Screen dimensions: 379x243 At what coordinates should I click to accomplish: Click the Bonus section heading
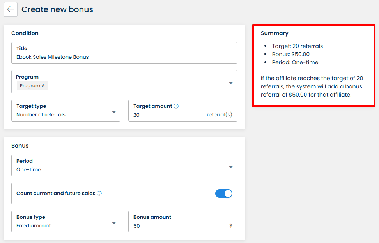coord(20,146)
